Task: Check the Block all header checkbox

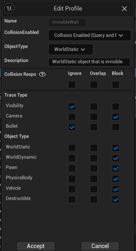Action: point(116,85)
